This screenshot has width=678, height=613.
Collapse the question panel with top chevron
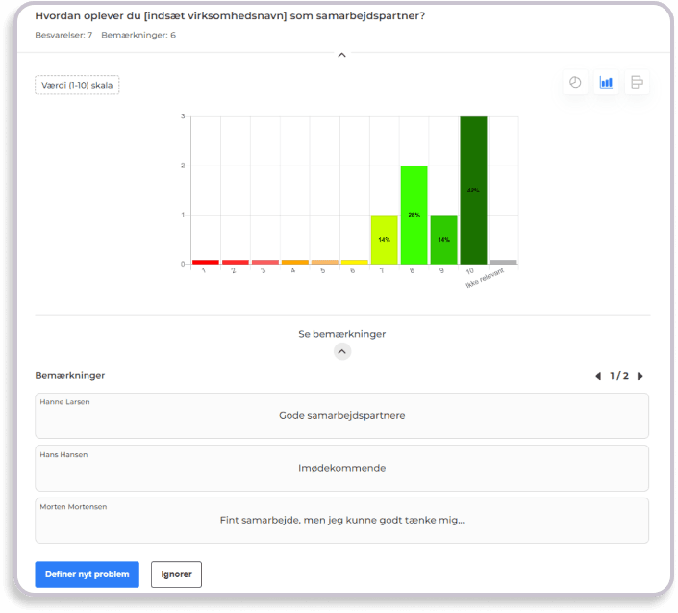[341, 55]
